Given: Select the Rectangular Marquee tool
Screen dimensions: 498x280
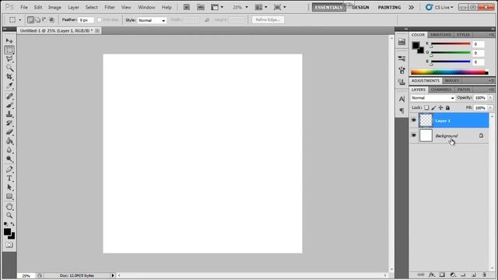Looking at the screenshot, I should click(9, 50).
